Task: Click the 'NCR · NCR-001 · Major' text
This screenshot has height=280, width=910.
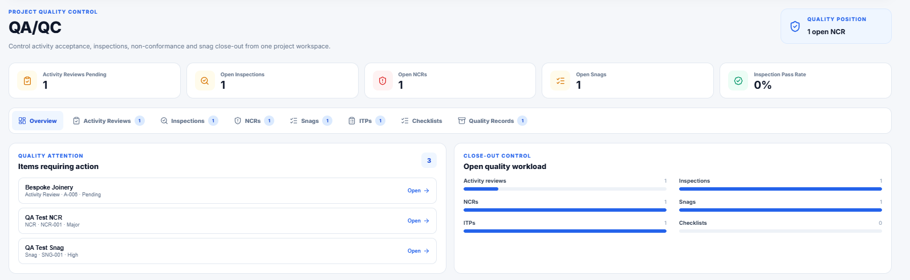Action: [x=52, y=225]
